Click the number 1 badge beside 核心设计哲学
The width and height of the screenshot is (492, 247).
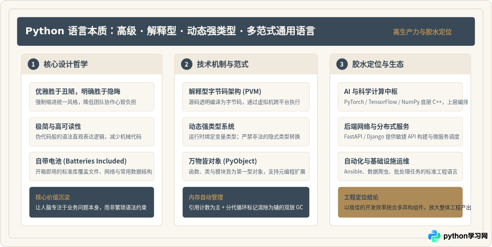33,64
